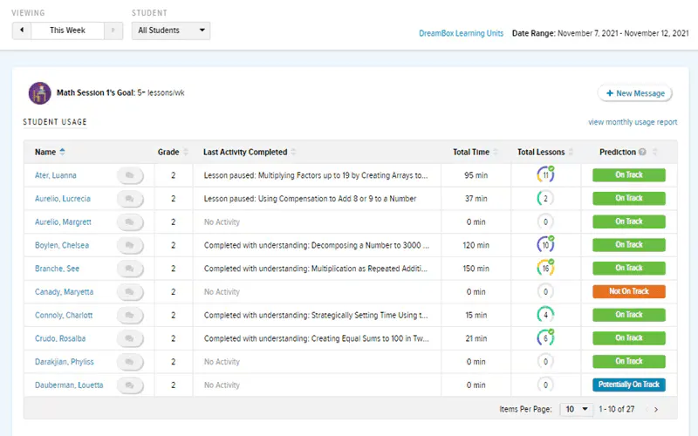Open student Boylen, Chelsea
The height and width of the screenshot is (436, 698).
pos(62,245)
